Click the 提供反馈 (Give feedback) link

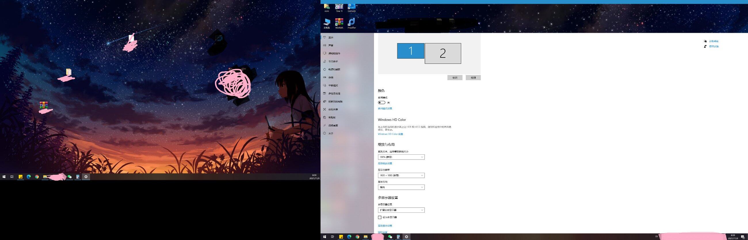pyautogui.click(x=714, y=47)
